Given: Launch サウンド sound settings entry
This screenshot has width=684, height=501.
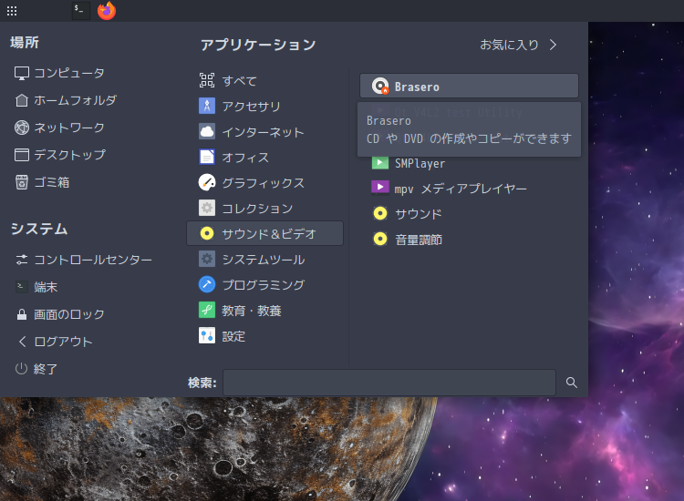Looking at the screenshot, I should [x=469, y=213].
